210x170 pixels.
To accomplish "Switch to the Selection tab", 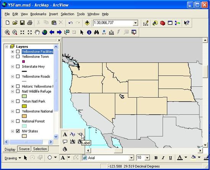I will [x=40, y=149].
